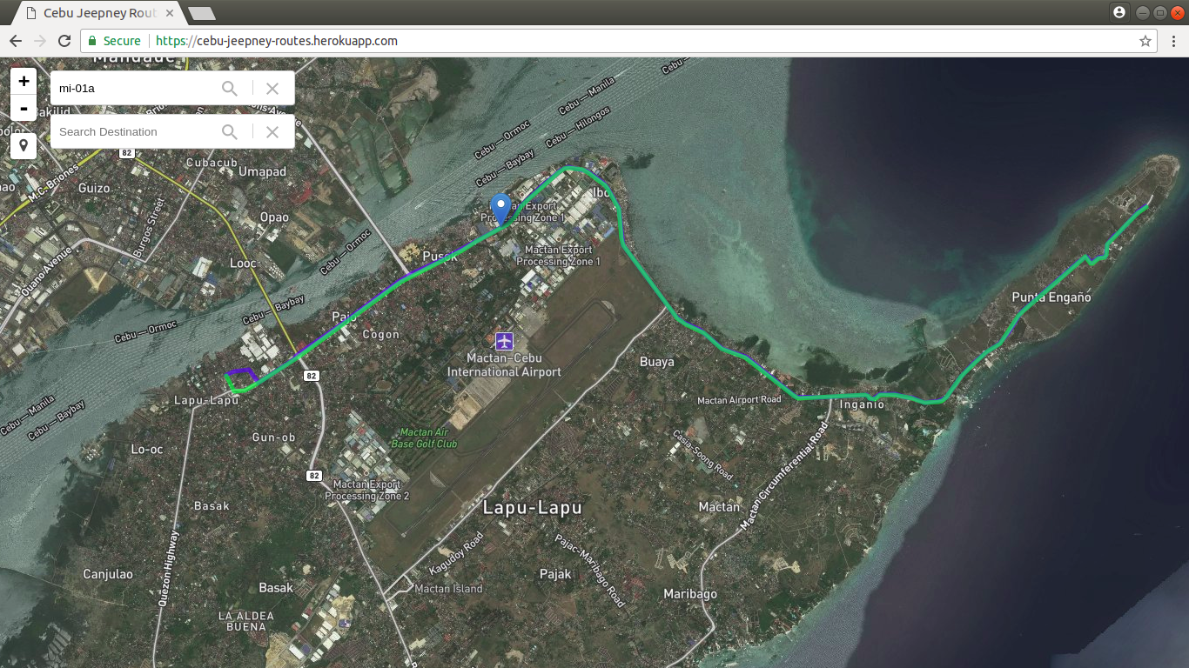Click the Mactan Island label
The width and height of the screenshot is (1189, 668).
tap(448, 589)
